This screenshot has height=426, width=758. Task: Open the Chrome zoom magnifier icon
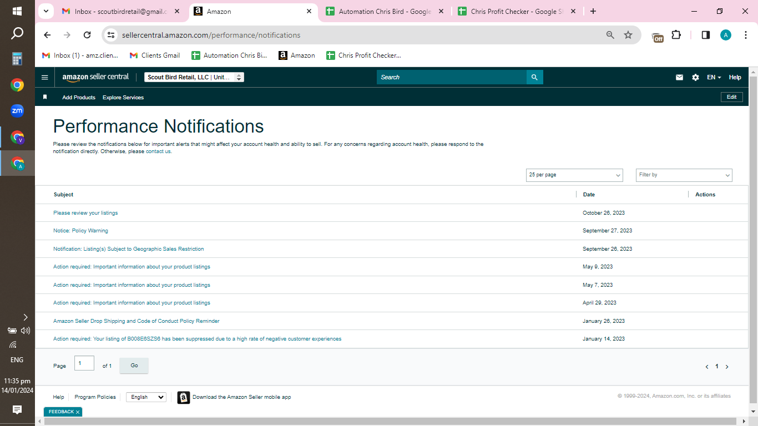pos(610,35)
